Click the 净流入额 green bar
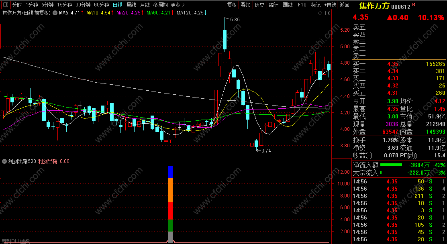This screenshot has height=244, width=447. tap(391, 165)
